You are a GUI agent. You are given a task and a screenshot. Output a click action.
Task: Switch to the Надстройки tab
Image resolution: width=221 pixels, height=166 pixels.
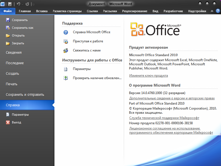click(197, 11)
